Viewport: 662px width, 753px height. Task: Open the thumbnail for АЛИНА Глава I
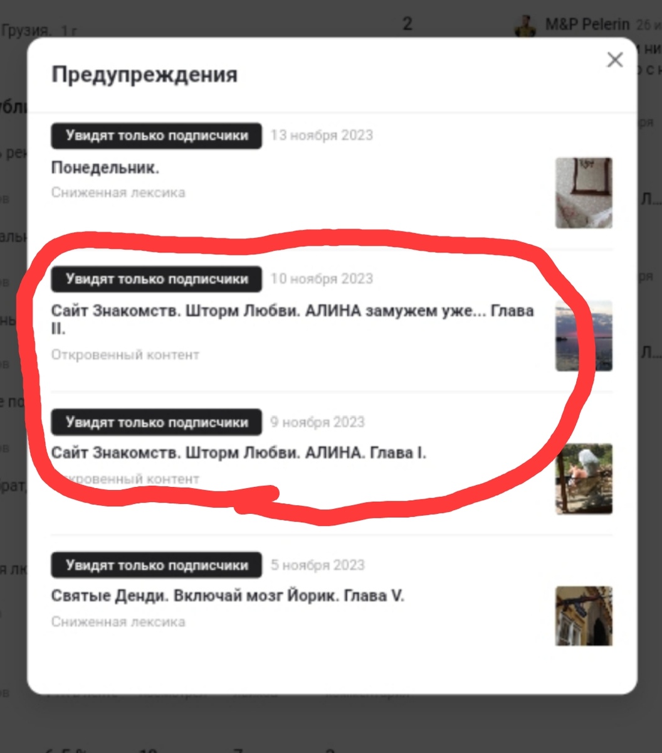584,479
